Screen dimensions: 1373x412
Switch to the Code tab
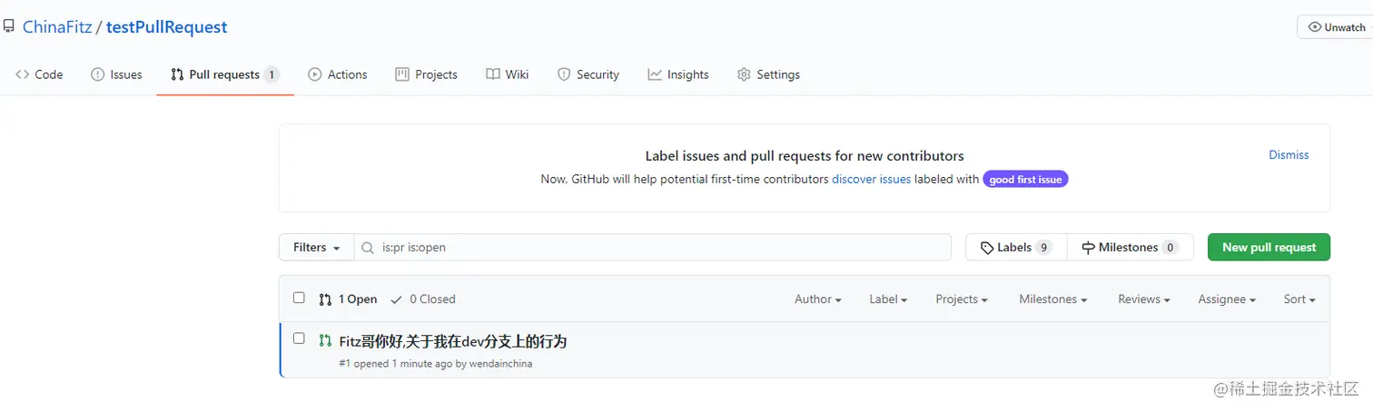point(39,74)
